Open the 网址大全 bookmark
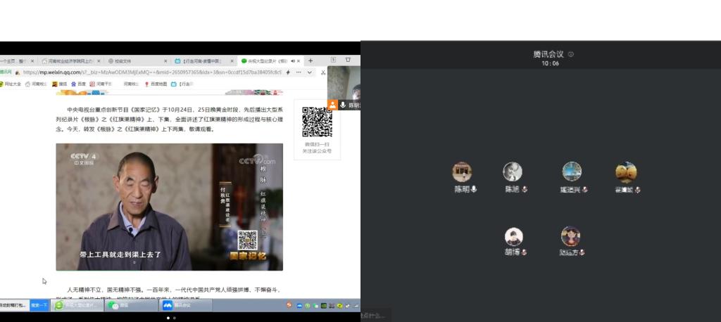The height and width of the screenshot is (322, 721). (x=10, y=84)
